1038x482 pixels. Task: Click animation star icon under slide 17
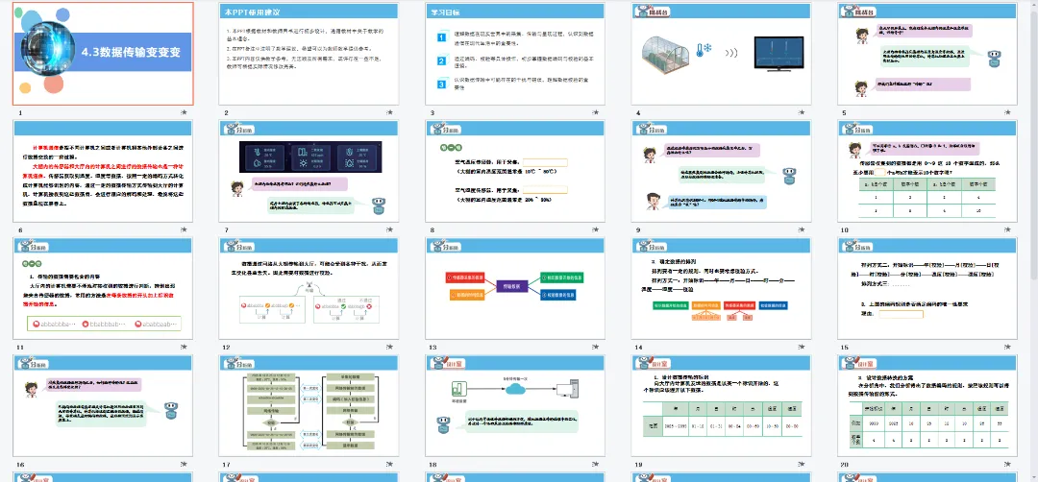pos(390,465)
